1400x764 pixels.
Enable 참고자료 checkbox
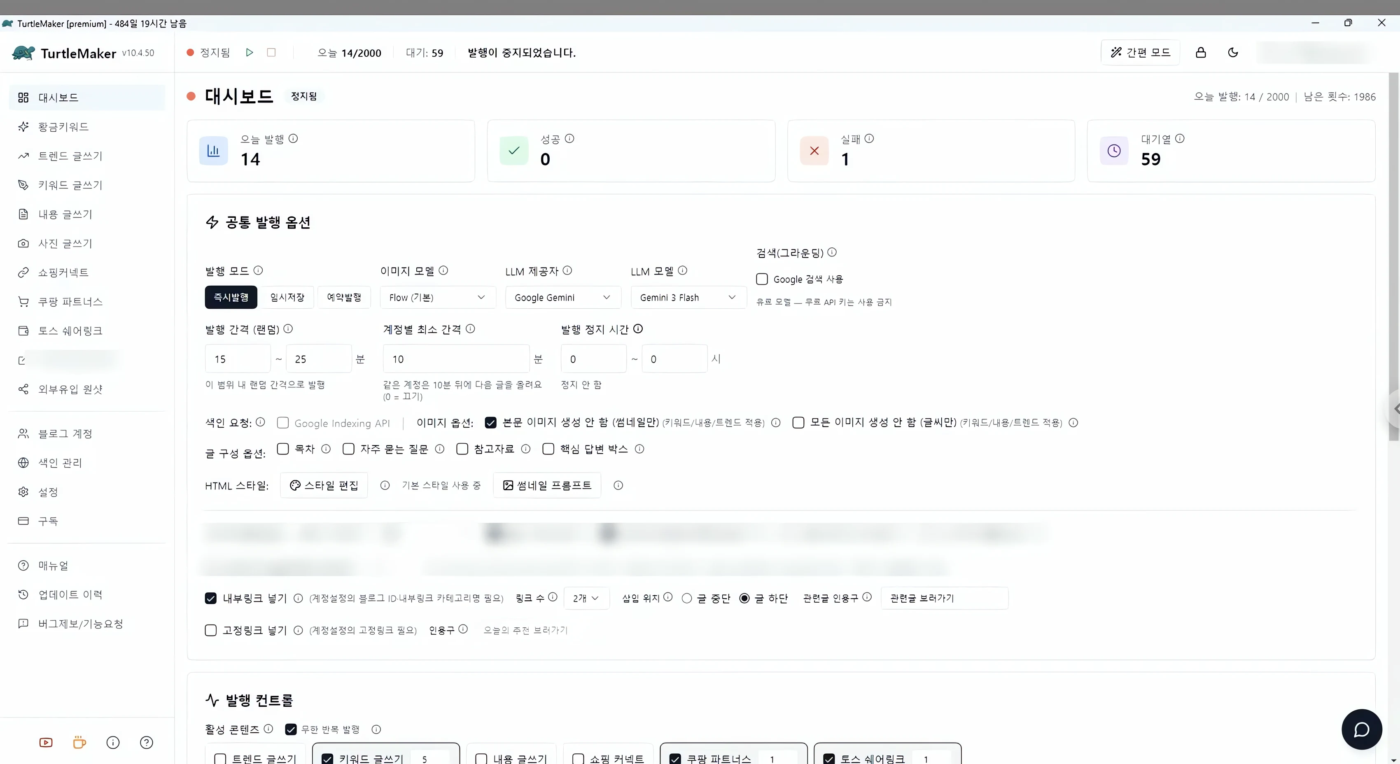[x=462, y=448]
